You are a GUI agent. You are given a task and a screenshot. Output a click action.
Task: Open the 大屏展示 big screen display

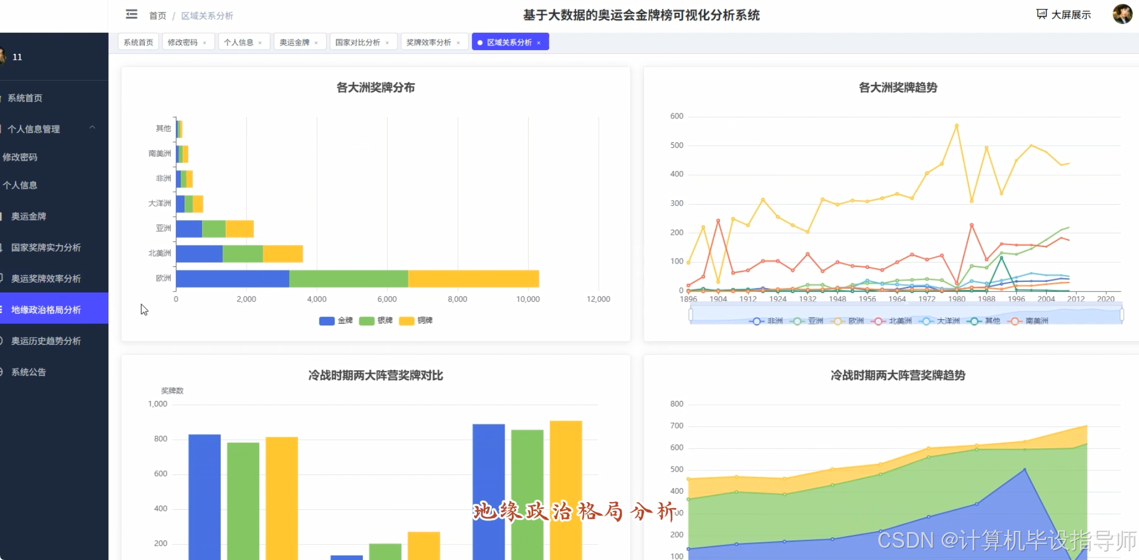click(x=1063, y=14)
